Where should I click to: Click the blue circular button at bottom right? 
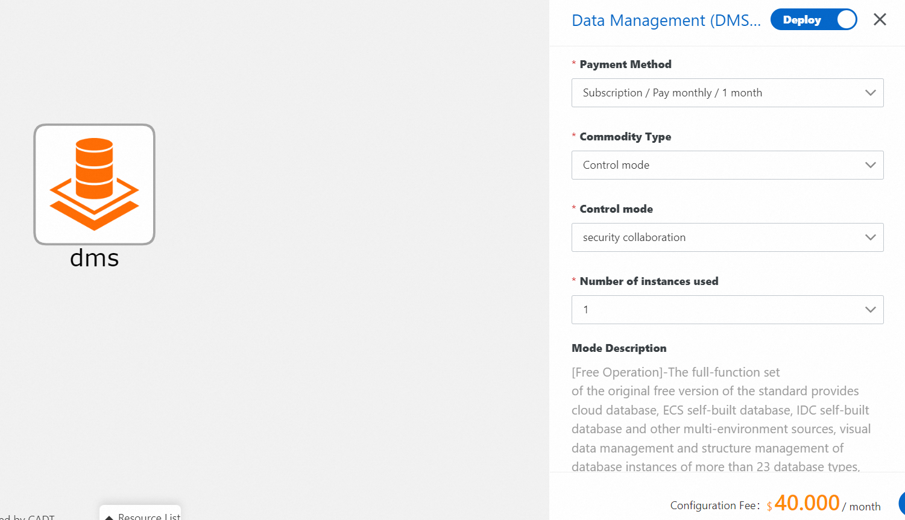tap(901, 503)
